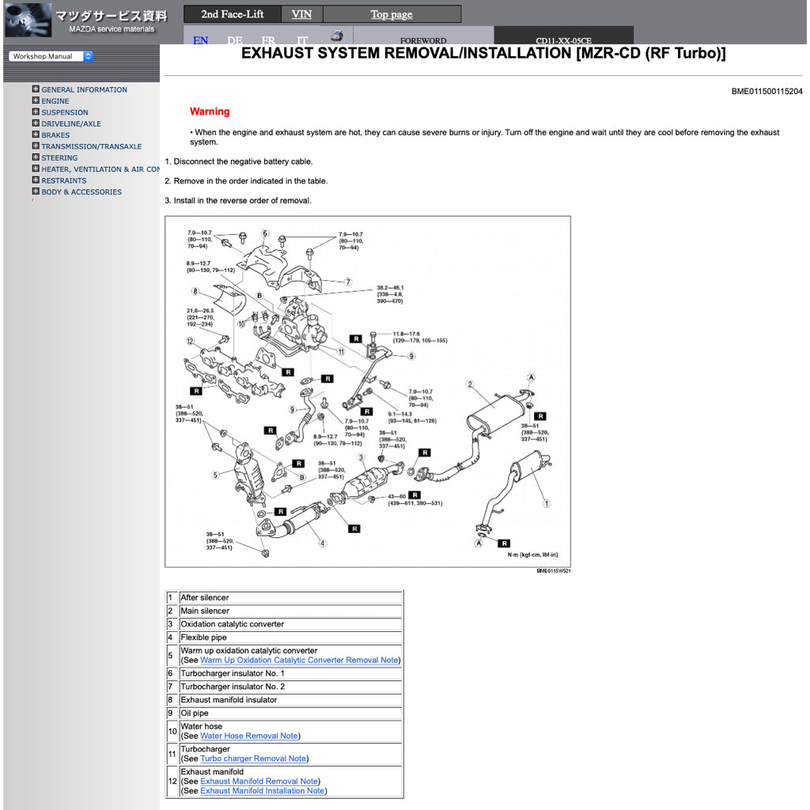
Task: Click the plus icon next to SUSPENSION
Action: coord(35,112)
